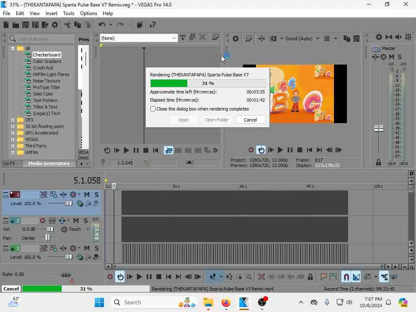Switch to the Media Generators tab

pos(49,163)
